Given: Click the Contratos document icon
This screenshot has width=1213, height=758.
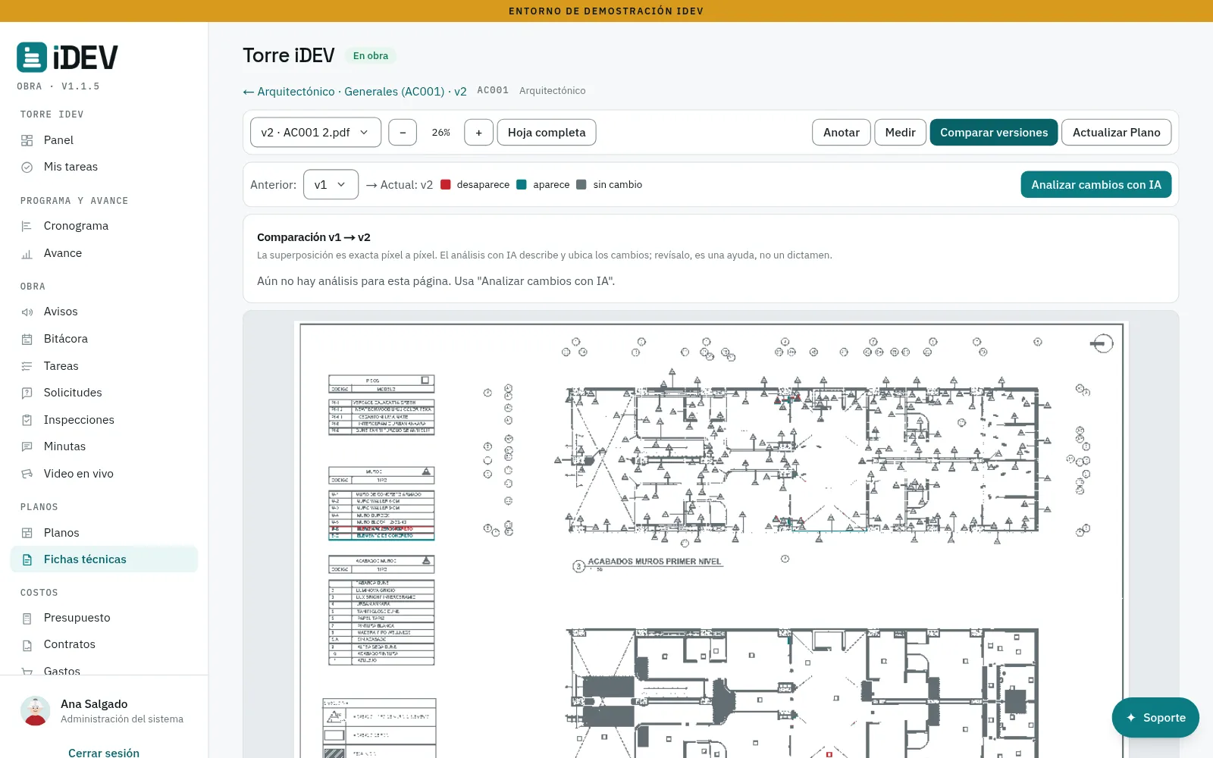Looking at the screenshot, I should [x=27, y=644].
